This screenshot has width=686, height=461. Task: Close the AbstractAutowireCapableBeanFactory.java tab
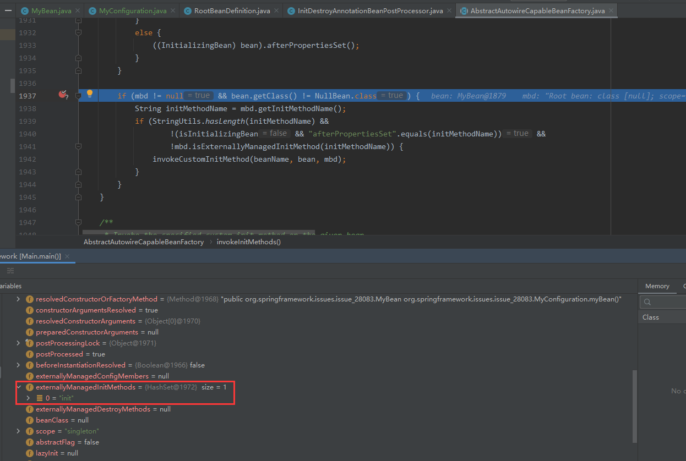click(x=611, y=11)
